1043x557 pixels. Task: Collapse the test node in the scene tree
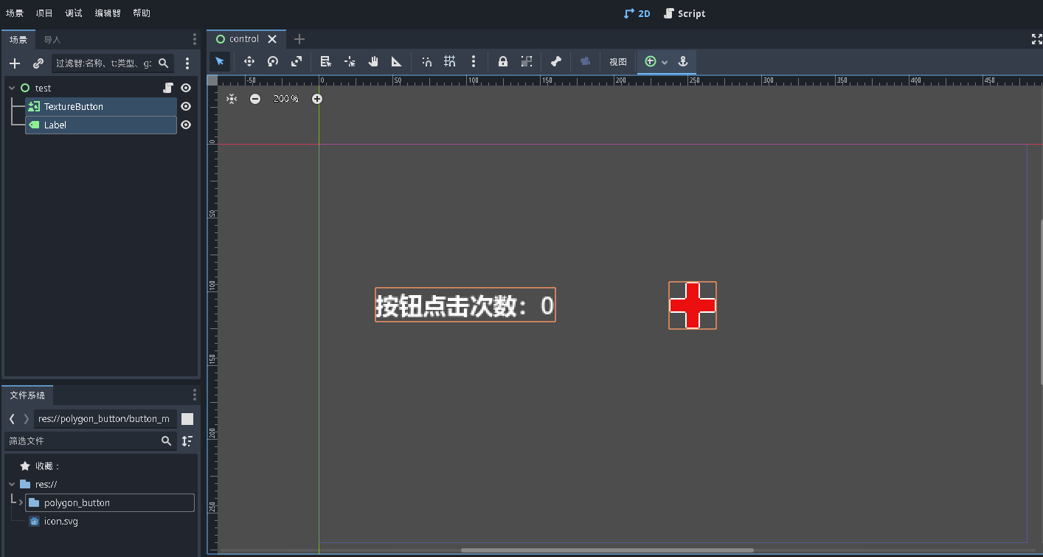tap(10, 87)
